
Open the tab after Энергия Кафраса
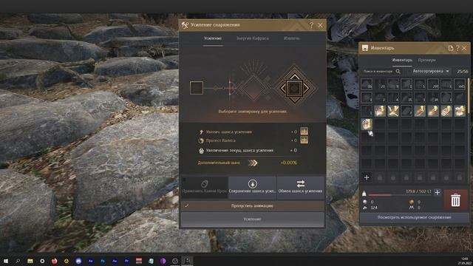tap(292, 38)
